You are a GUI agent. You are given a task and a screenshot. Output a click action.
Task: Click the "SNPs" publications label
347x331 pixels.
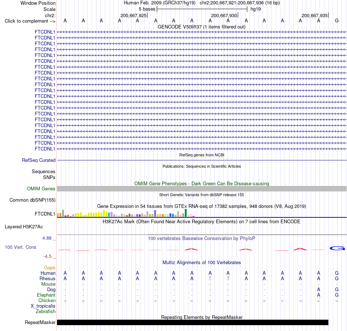tap(49, 177)
